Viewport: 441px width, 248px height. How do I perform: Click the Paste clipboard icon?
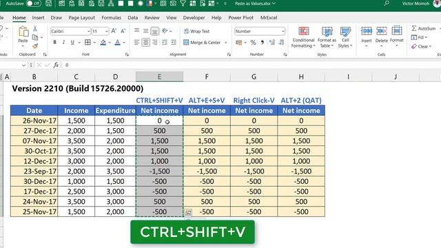pyautogui.click(x=23, y=32)
